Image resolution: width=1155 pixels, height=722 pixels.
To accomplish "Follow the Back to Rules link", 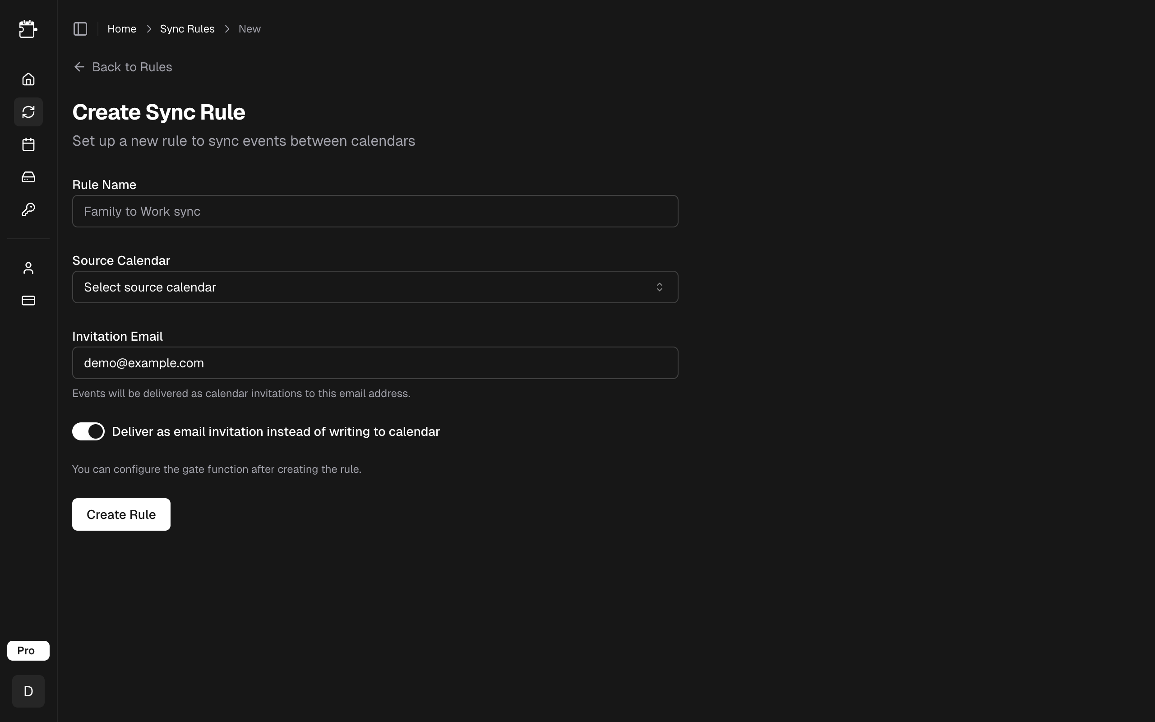I will (132, 66).
